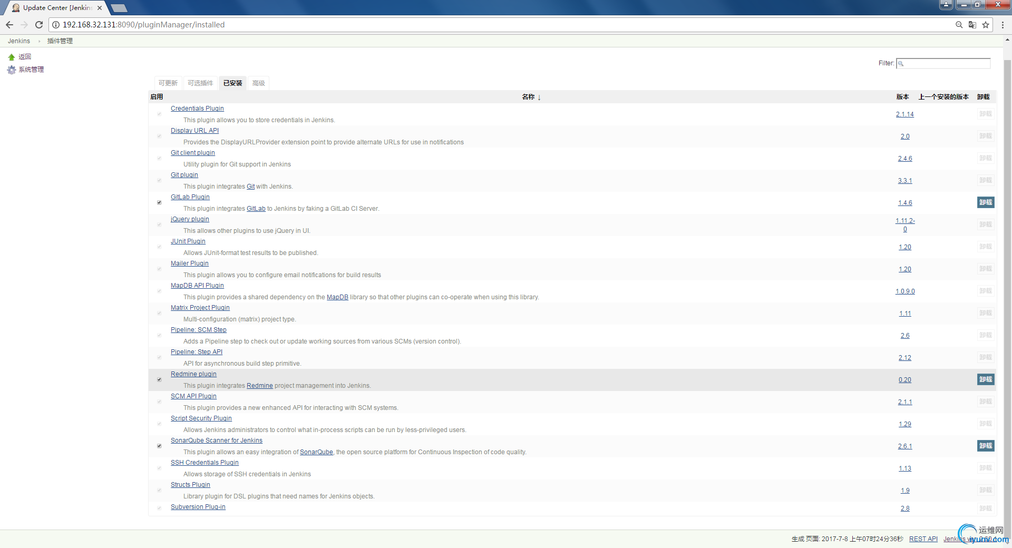Click the 版本 column header

click(902, 97)
